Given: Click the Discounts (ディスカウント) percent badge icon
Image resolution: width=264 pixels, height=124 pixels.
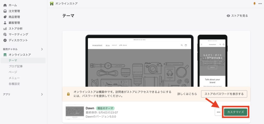Looking at the screenshot, I should 5,40.
